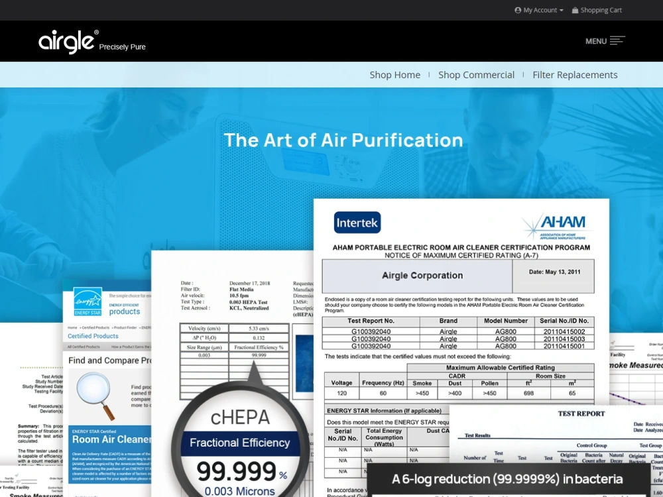Click 'AHAM PORTABLE ELECTRIC ROOM AIR CLEANER' title
Screen dimensions: 663x497
[461, 248]
